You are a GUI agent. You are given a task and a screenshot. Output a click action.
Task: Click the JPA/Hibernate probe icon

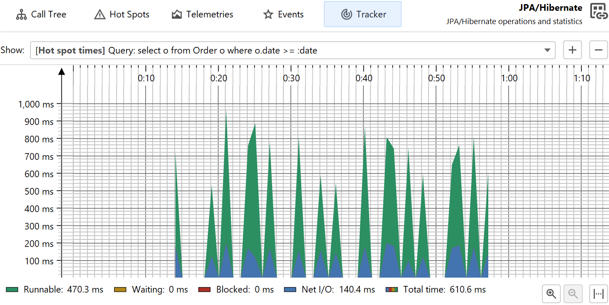599,12
